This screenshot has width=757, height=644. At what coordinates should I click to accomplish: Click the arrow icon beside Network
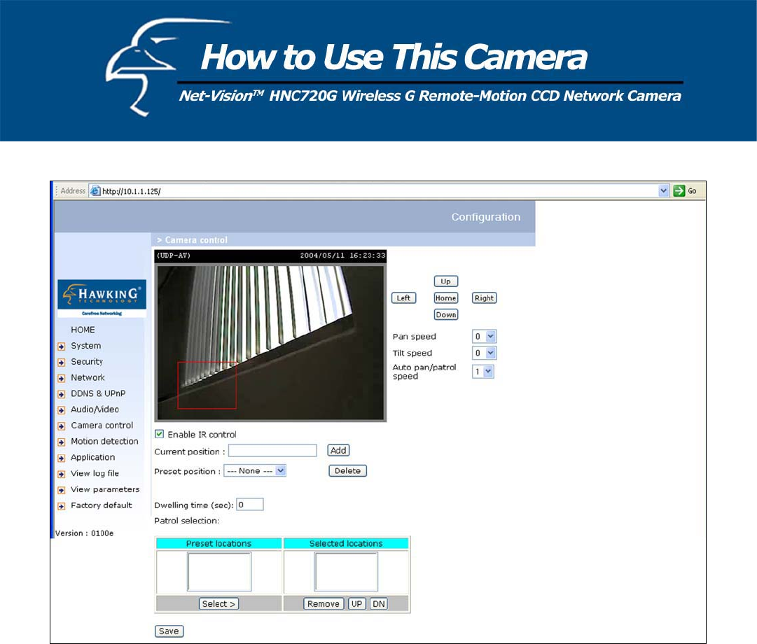click(x=62, y=379)
